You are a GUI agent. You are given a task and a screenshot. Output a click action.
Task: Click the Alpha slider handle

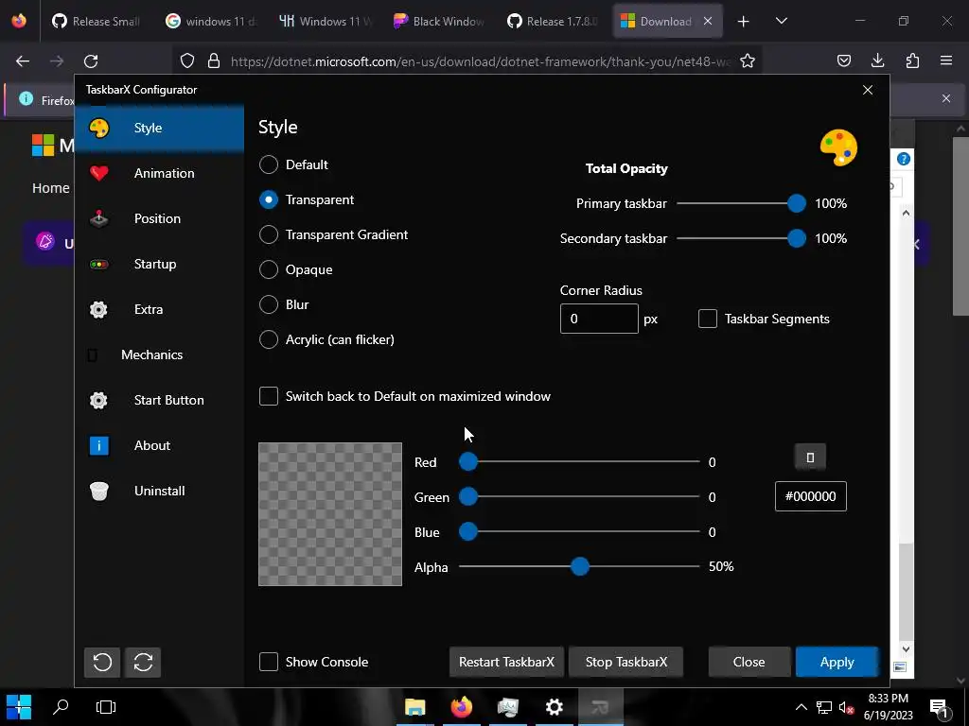tap(580, 567)
